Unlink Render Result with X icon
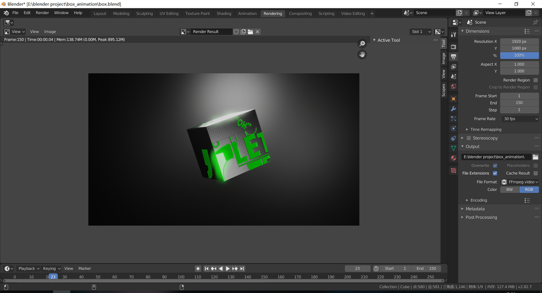This screenshot has width=542, height=293. tap(258, 31)
